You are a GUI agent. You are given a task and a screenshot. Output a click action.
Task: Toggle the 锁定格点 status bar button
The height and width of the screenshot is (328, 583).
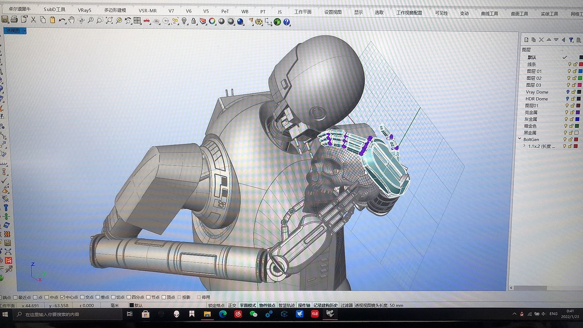[x=217, y=305]
